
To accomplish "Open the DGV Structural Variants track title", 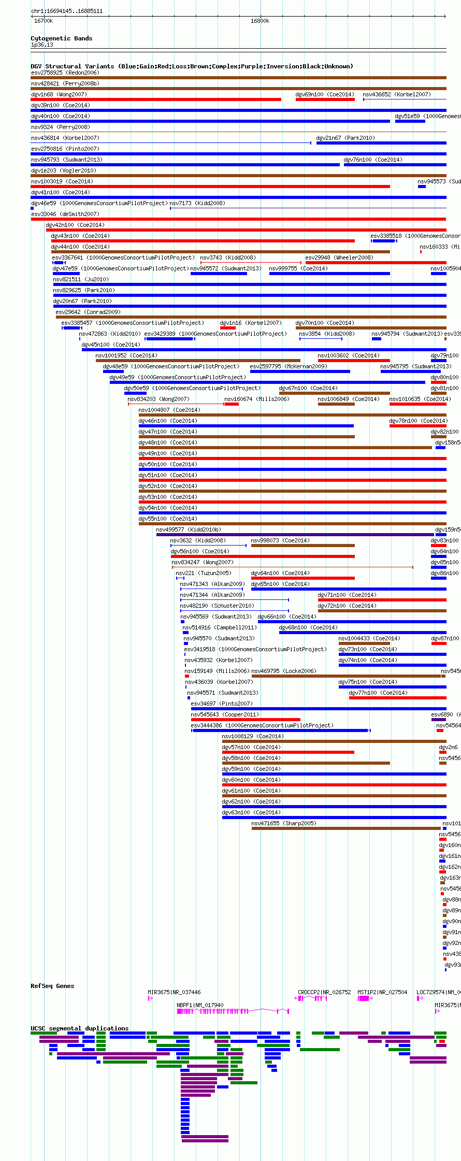I will click(192, 66).
